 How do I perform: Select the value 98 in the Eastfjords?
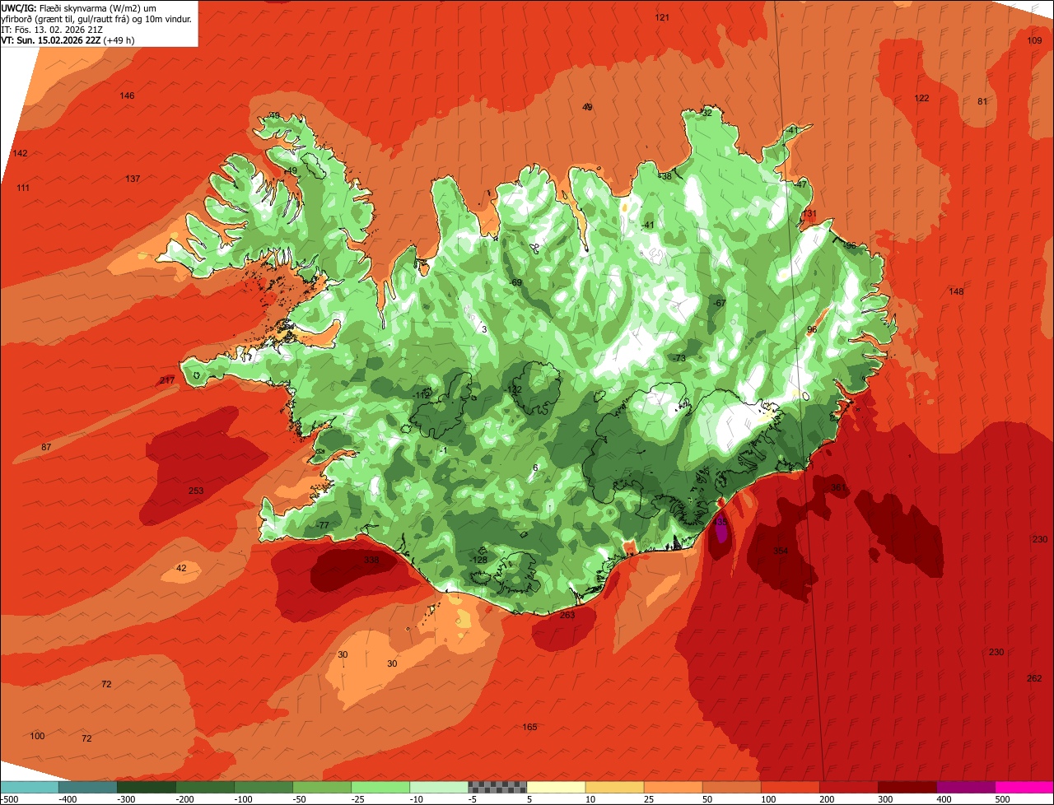tap(812, 329)
